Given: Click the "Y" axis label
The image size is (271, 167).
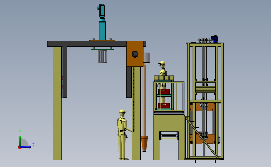Looking at the screenshot, I should point(20,132).
